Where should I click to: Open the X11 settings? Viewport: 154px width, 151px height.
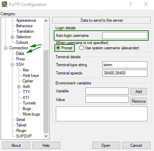26,98
